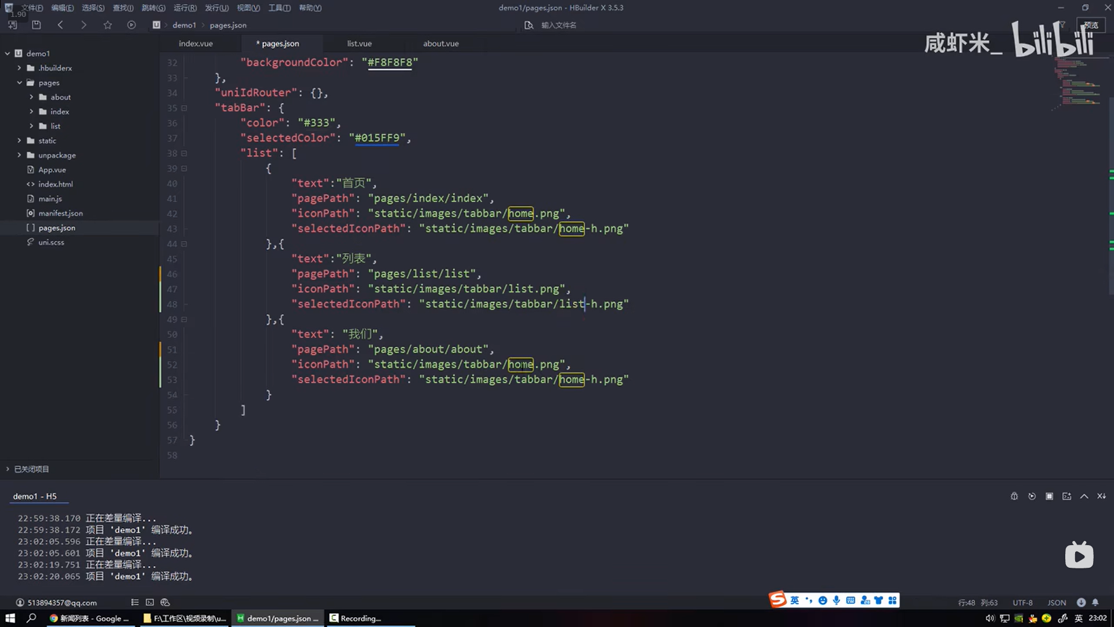
Task: Click the save file toolbar icon
Action: point(37,25)
